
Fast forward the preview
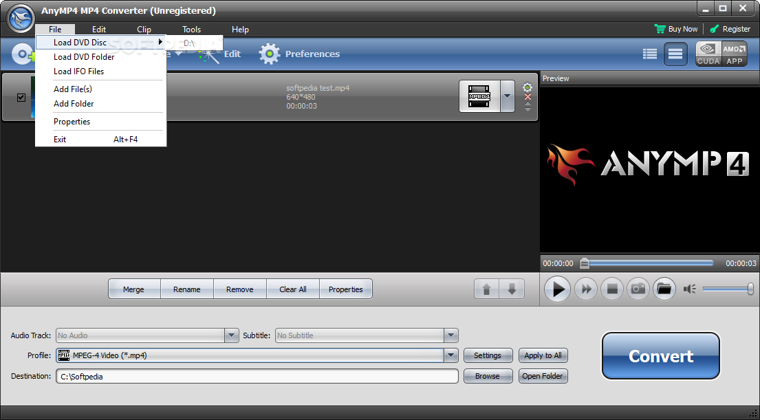click(x=586, y=289)
